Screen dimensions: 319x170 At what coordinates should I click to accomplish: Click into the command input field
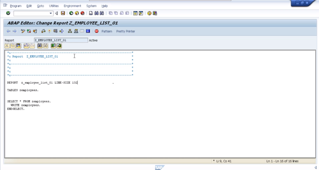(x=31, y=13)
